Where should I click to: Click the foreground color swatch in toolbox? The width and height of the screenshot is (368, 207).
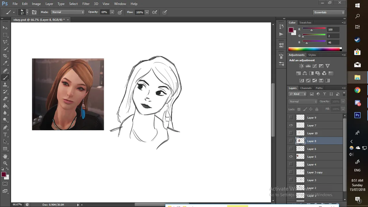pos(4,175)
